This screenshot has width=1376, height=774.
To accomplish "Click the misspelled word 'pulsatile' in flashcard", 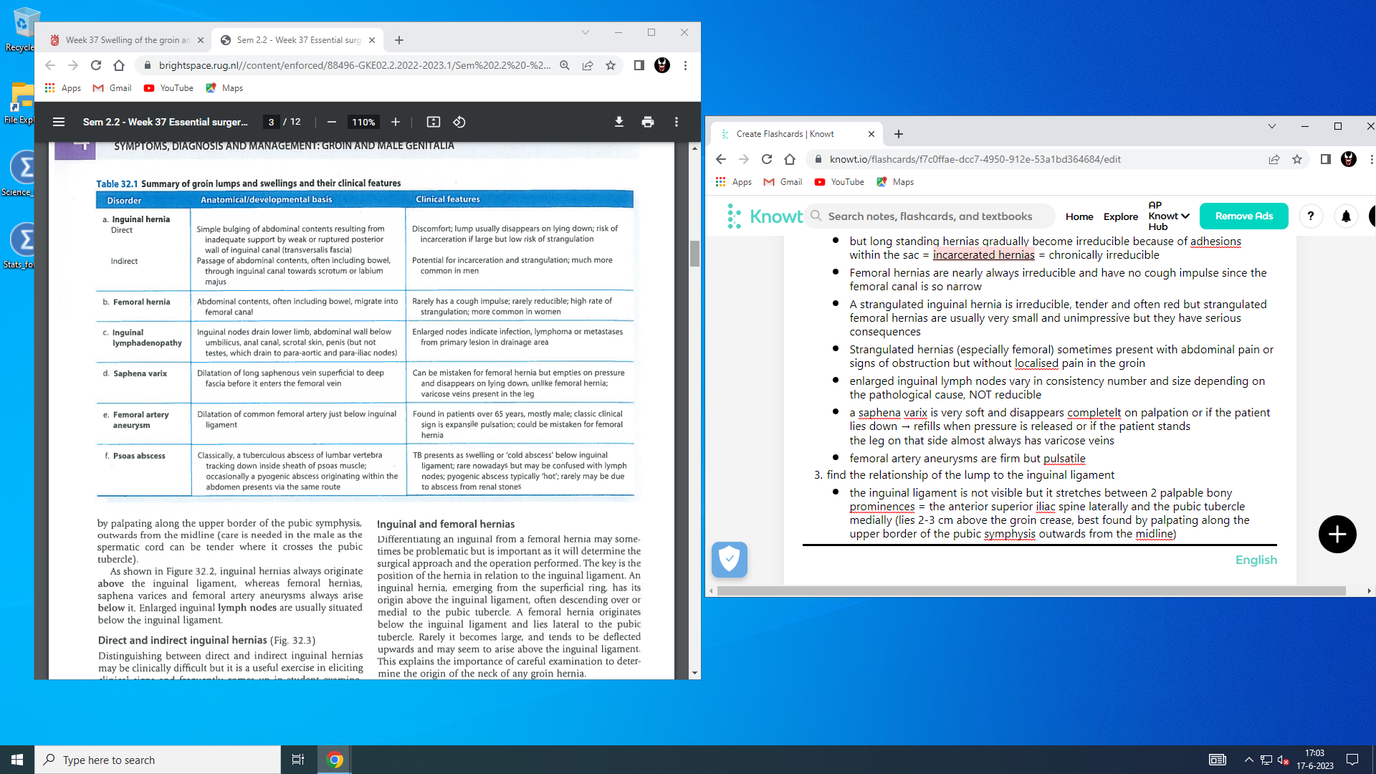I will (x=1064, y=459).
